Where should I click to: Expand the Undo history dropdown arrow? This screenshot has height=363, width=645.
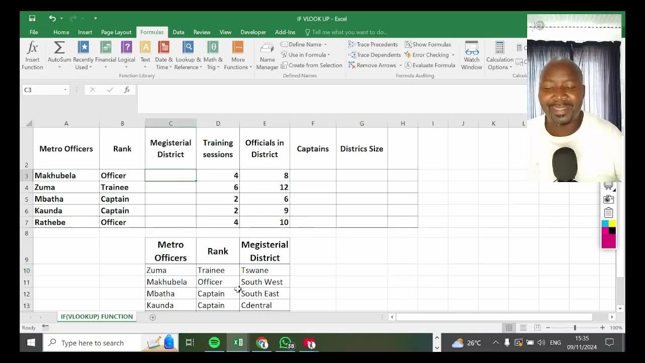(61, 19)
